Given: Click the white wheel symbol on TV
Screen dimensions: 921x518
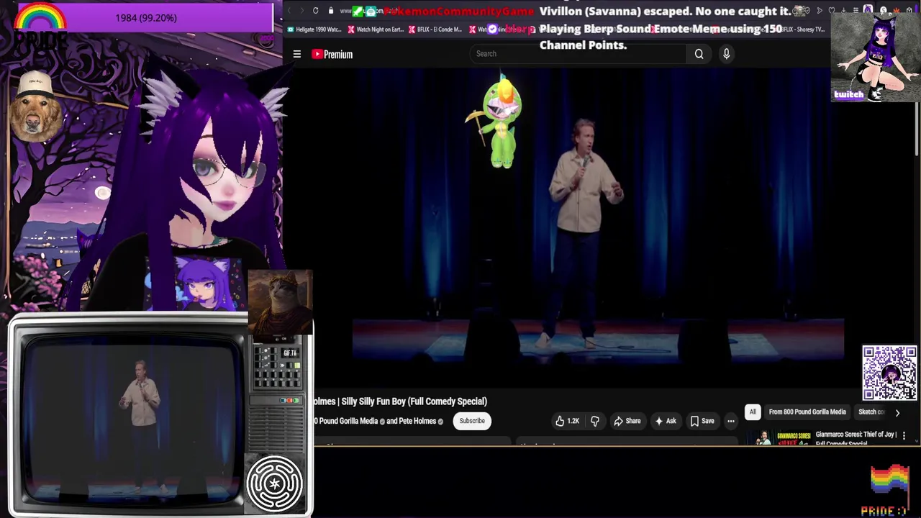Looking at the screenshot, I should (x=275, y=483).
